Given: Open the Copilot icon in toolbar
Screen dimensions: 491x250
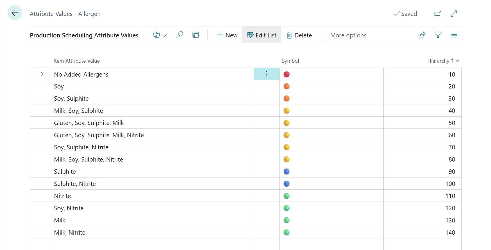Looking at the screenshot, I should pyautogui.click(x=156, y=35).
